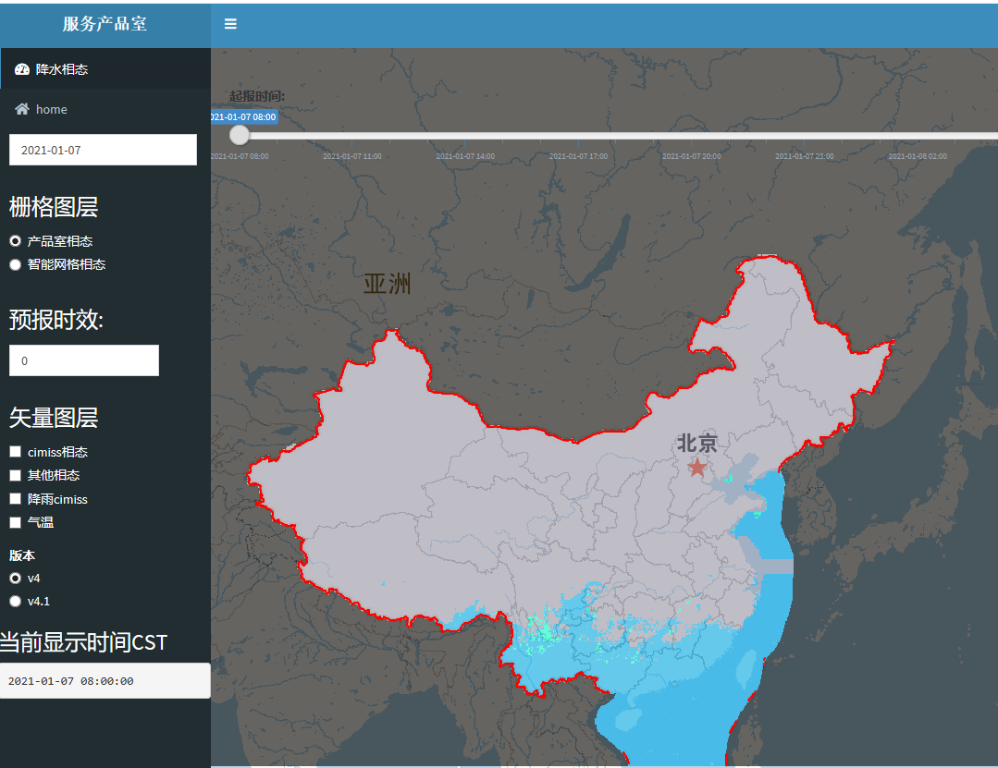Click the 2021-01-07 17:00 slider tick
The image size is (998, 768).
point(578,156)
